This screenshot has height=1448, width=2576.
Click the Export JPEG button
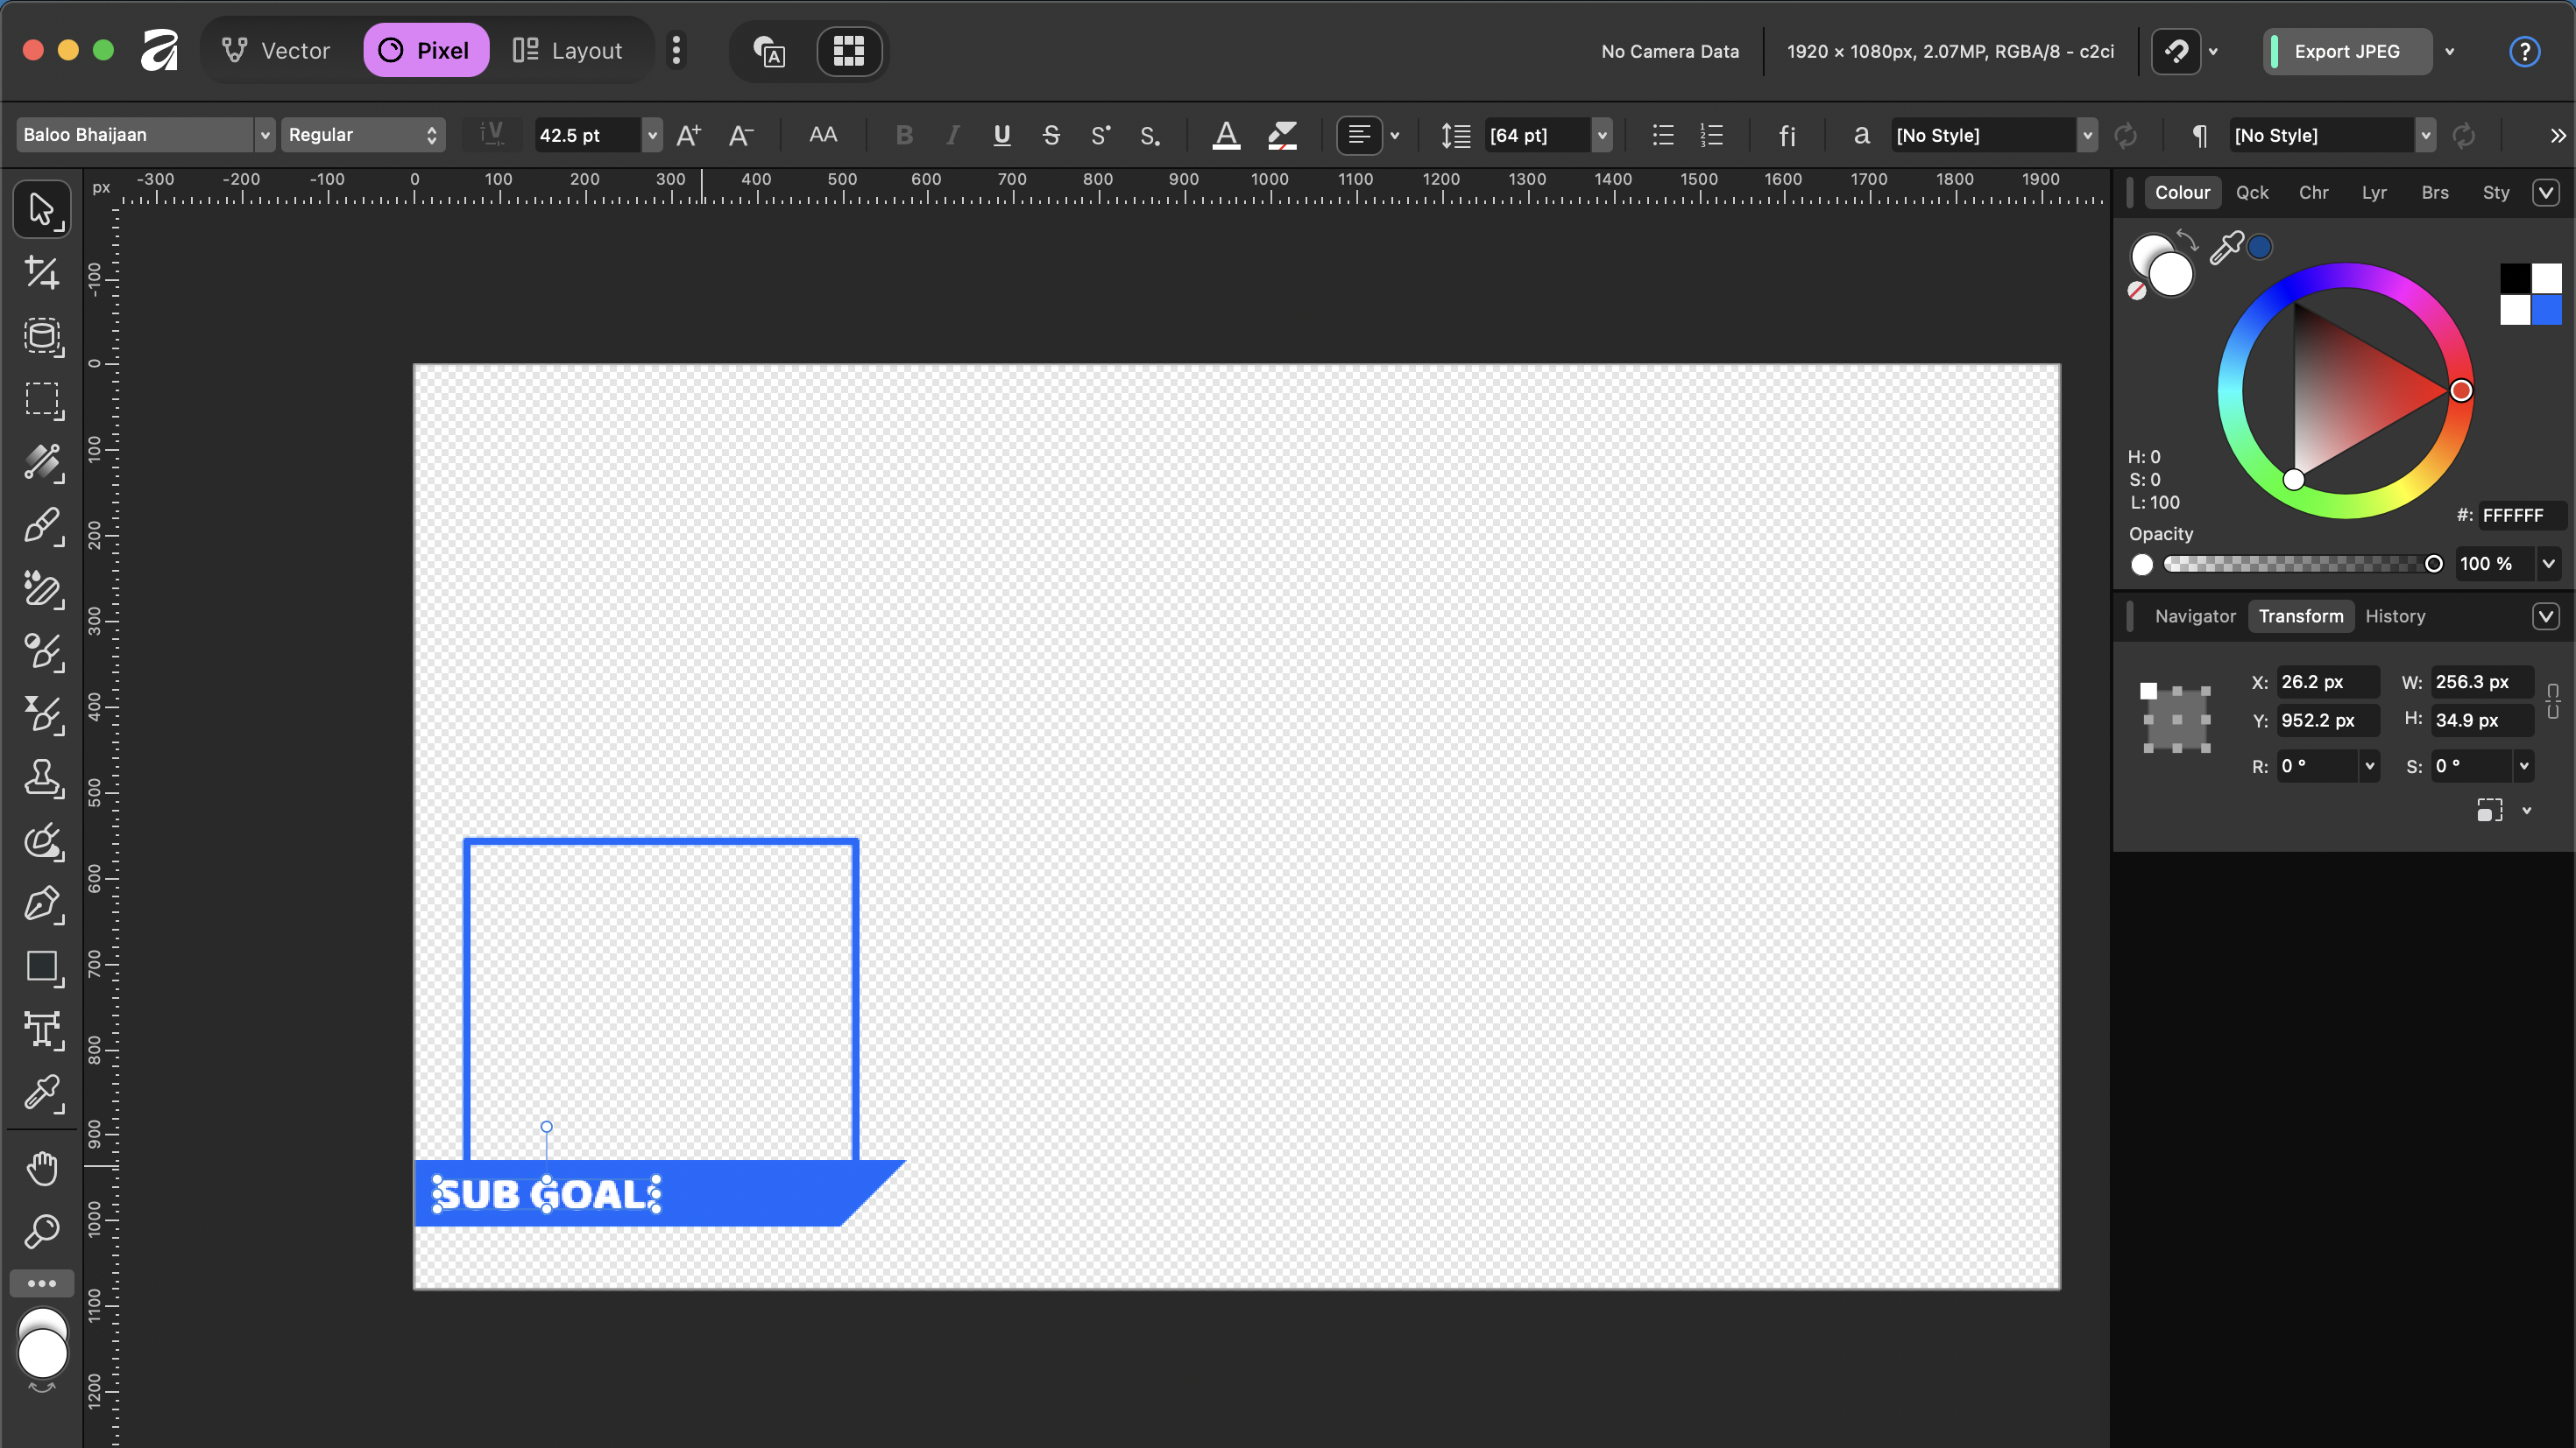click(x=2347, y=51)
